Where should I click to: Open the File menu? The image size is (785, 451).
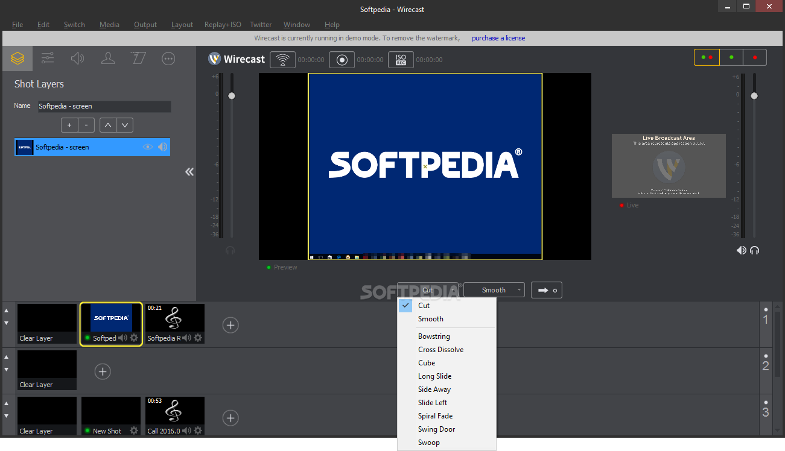coord(17,25)
